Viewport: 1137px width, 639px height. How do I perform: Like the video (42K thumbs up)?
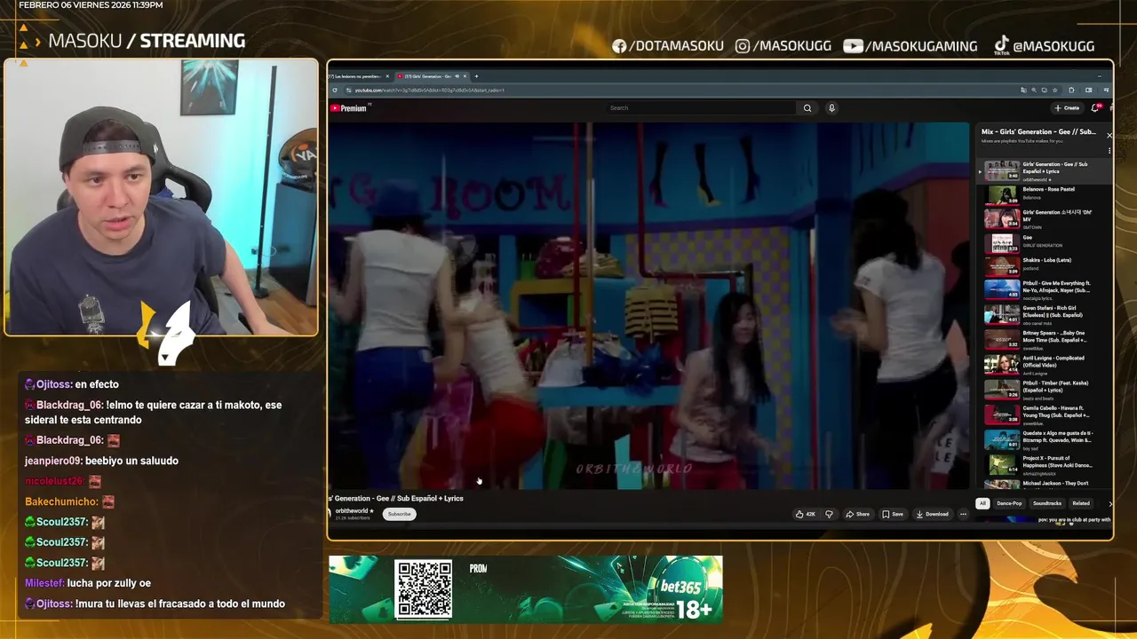click(806, 514)
